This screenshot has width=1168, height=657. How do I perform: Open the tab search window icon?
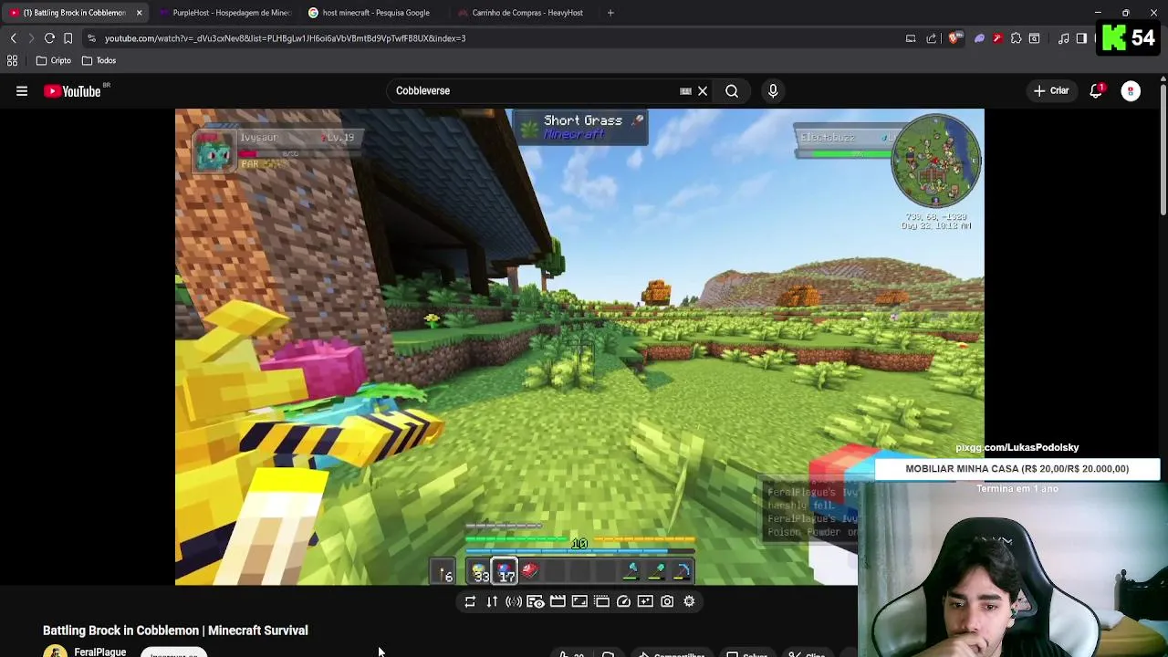click(1034, 38)
